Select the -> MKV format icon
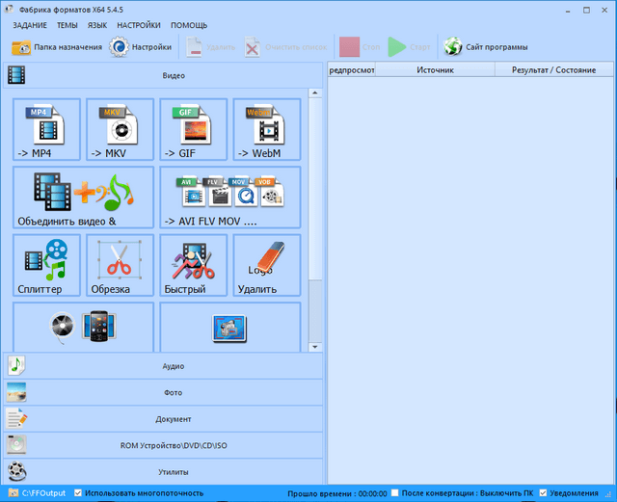Screen dimensions: 617x502 point(120,129)
